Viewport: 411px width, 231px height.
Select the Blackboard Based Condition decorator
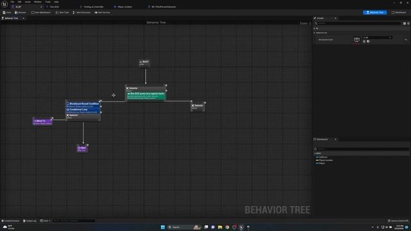coord(83,105)
